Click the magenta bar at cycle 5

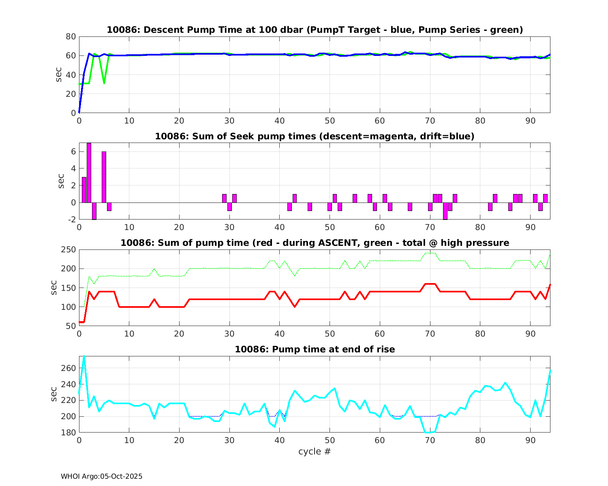click(x=104, y=177)
